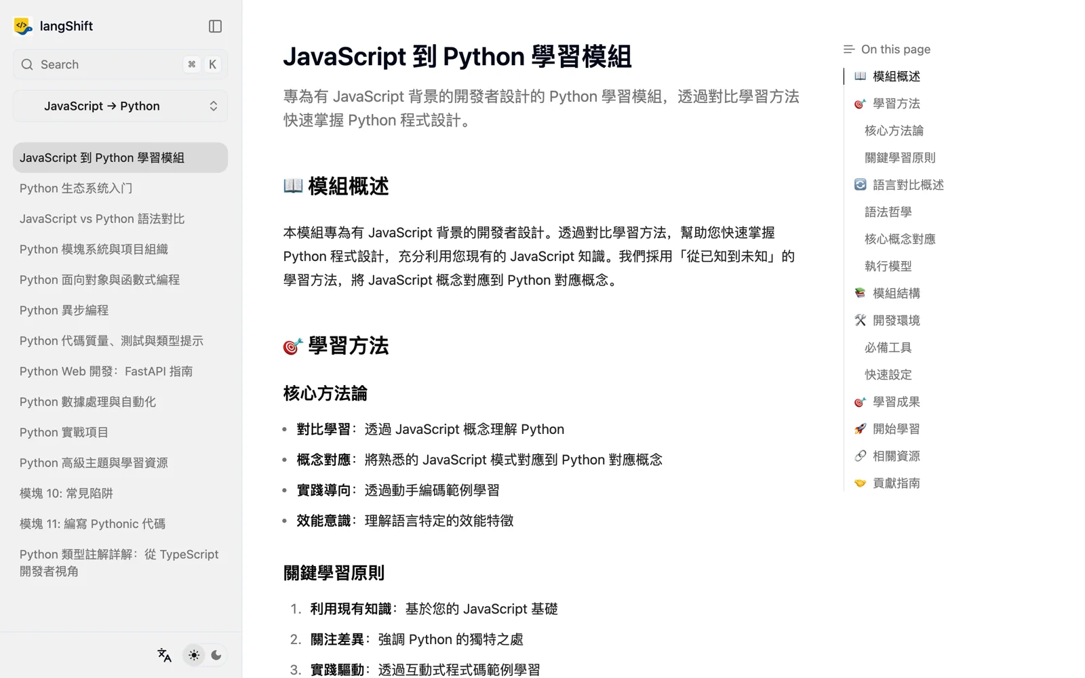This screenshot has width=1085, height=678.
Task: Open Python 數據處理與自動化 page
Action: [x=120, y=401]
